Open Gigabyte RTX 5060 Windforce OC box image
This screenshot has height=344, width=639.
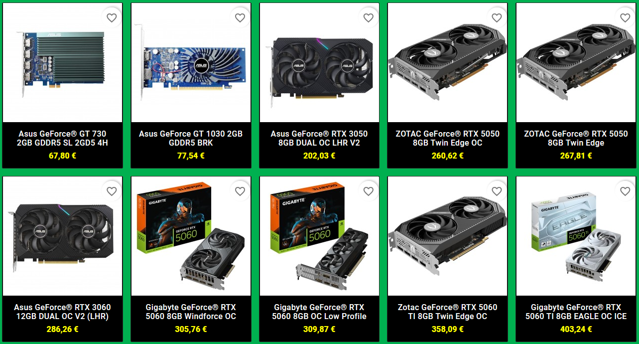tap(191, 236)
